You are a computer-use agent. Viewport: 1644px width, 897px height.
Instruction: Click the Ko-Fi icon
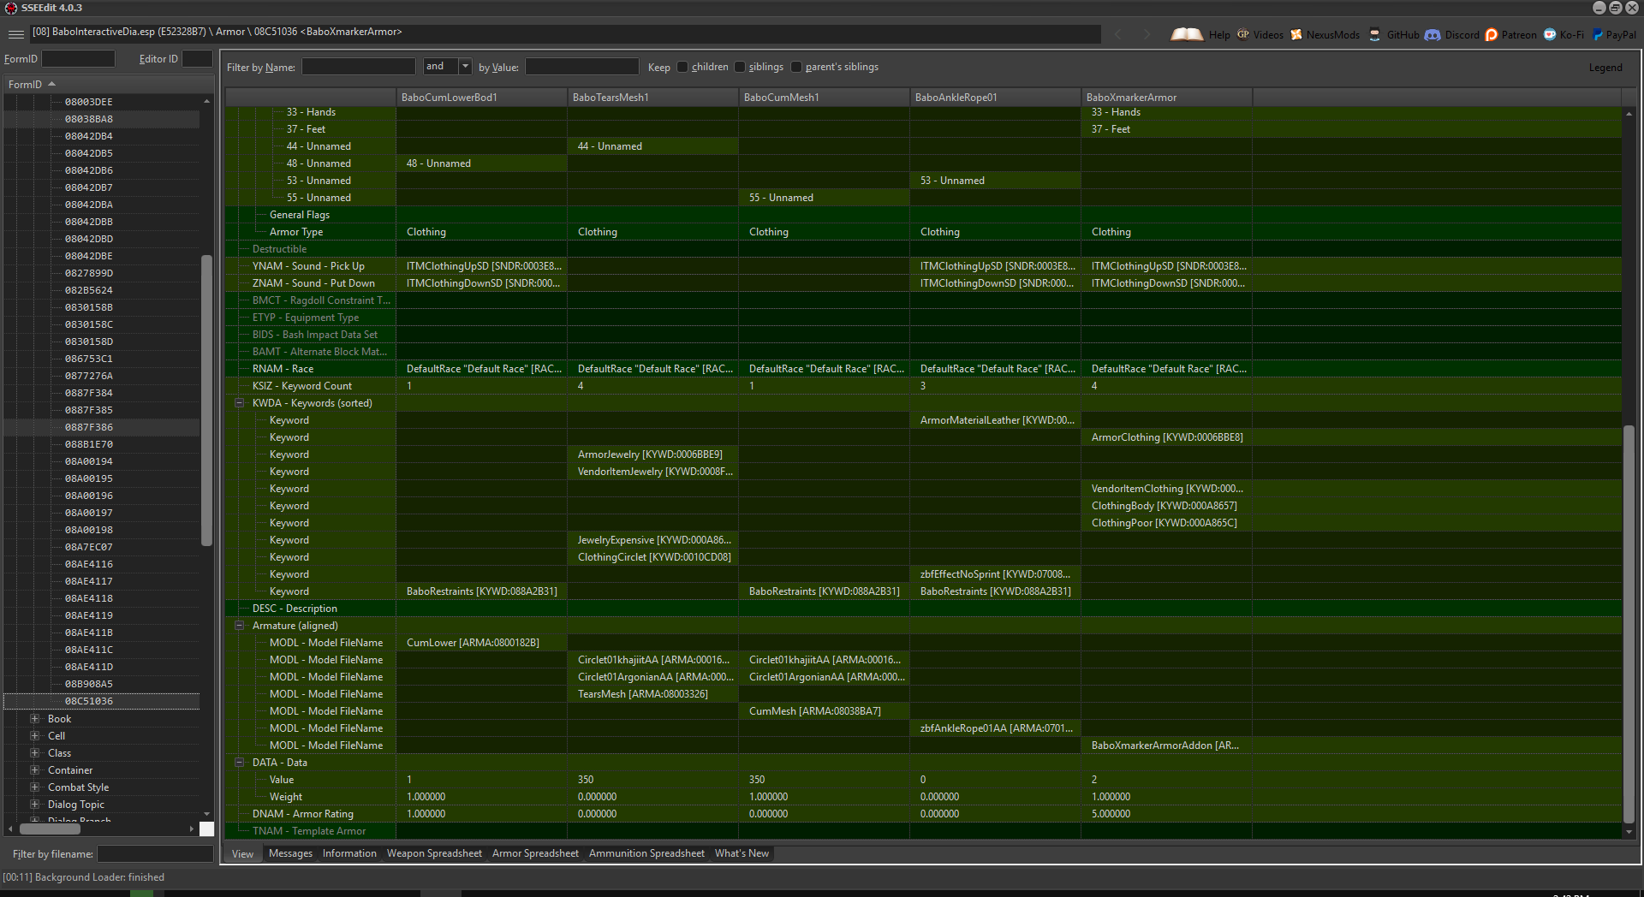coord(1550,34)
